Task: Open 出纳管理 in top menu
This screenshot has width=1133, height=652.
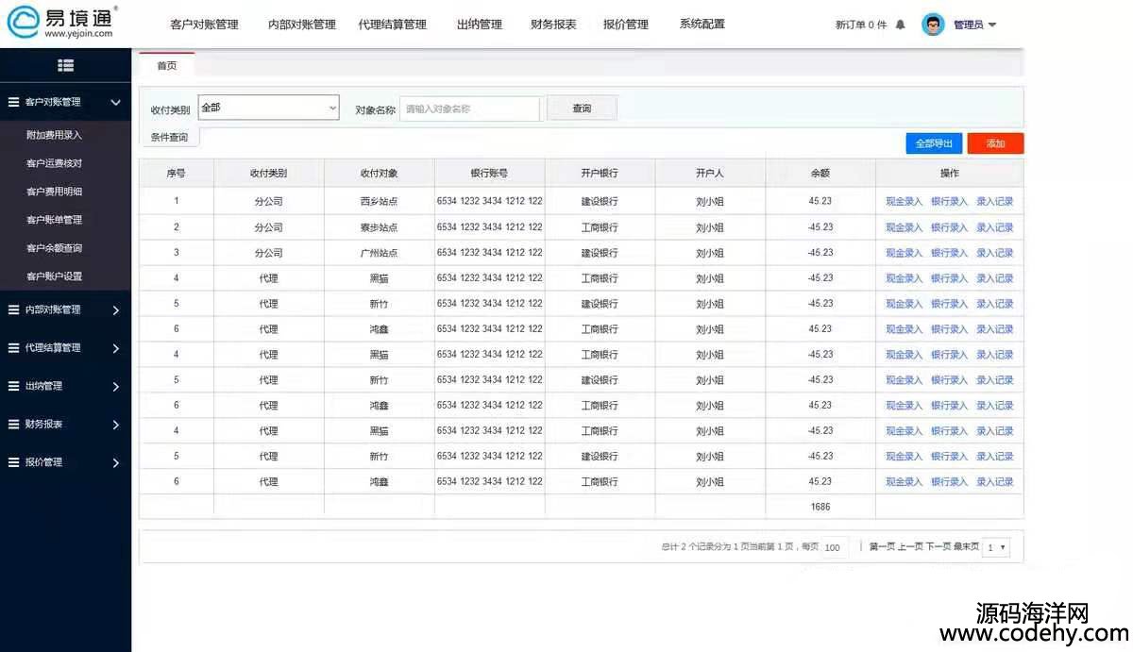Action: pos(480,25)
